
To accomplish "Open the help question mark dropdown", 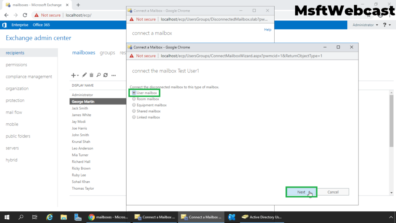I will (x=387, y=25).
